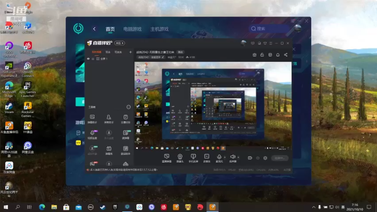The height and width of the screenshot is (212, 377).
Task: Open the hamburger menu in companion title bar
Action: (x=270, y=43)
